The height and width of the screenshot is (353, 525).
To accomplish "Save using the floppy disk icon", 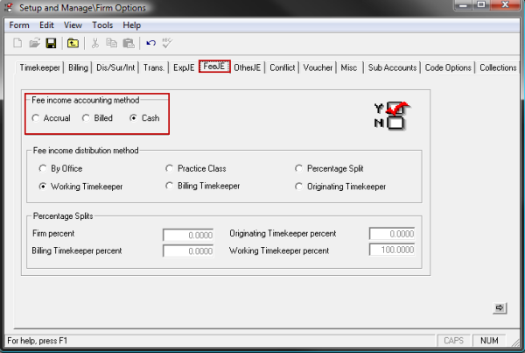I will tap(50, 43).
